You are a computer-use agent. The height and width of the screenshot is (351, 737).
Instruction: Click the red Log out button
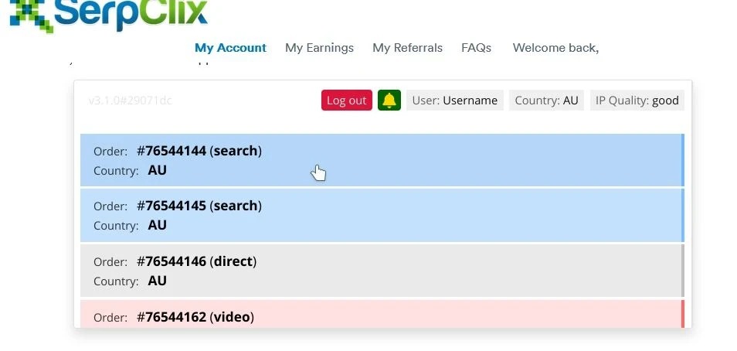pyautogui.click(x=347, y=101)
